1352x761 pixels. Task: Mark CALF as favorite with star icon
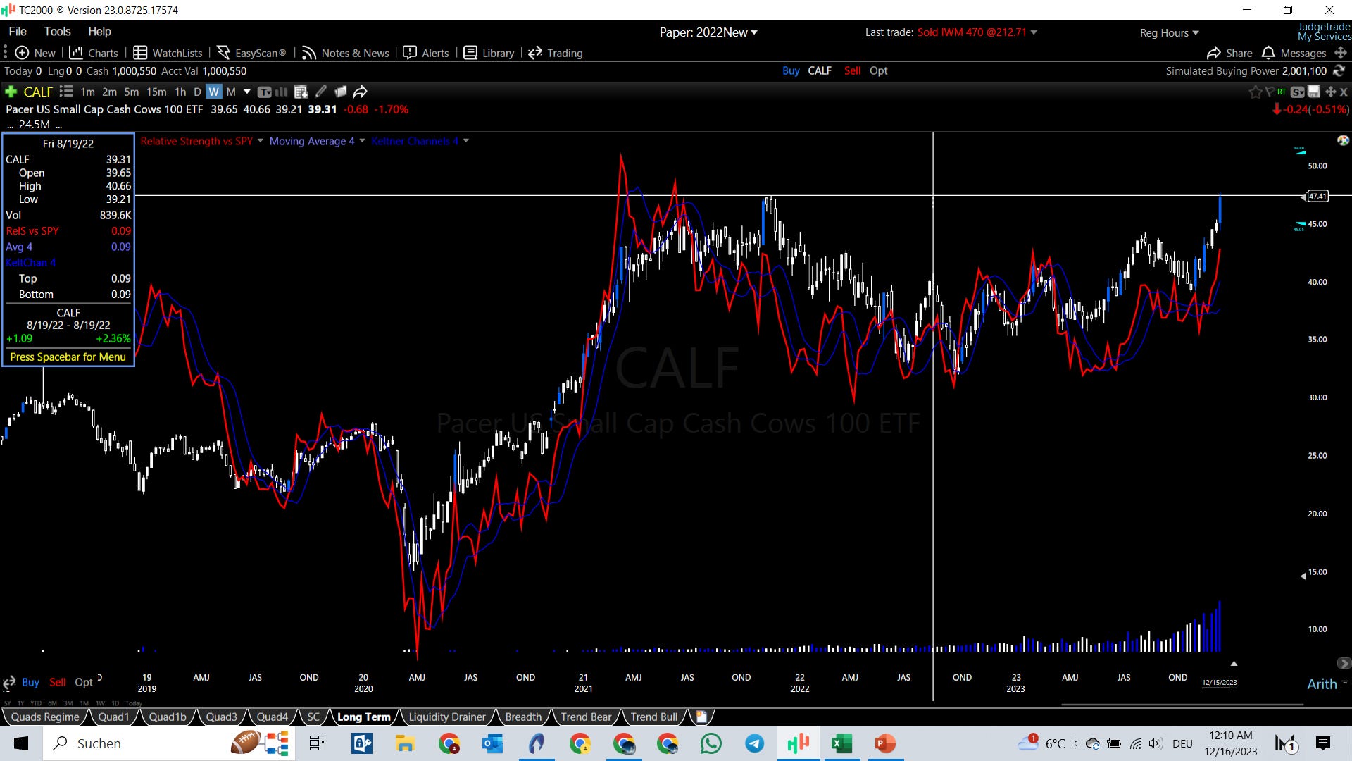[x=1255, y=92]
